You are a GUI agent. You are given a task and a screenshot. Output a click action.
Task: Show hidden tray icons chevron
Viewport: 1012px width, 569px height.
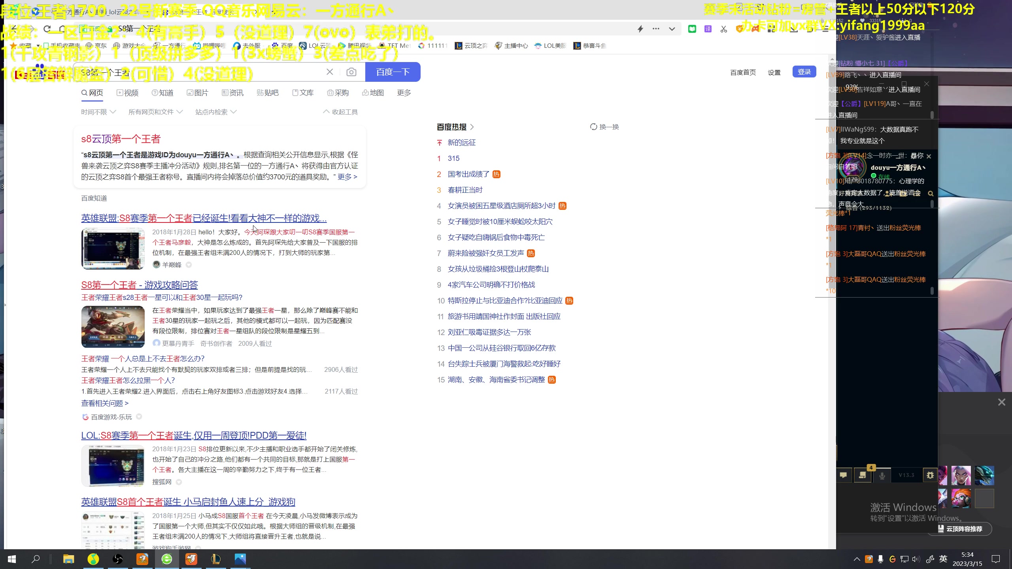coord(857,559)
